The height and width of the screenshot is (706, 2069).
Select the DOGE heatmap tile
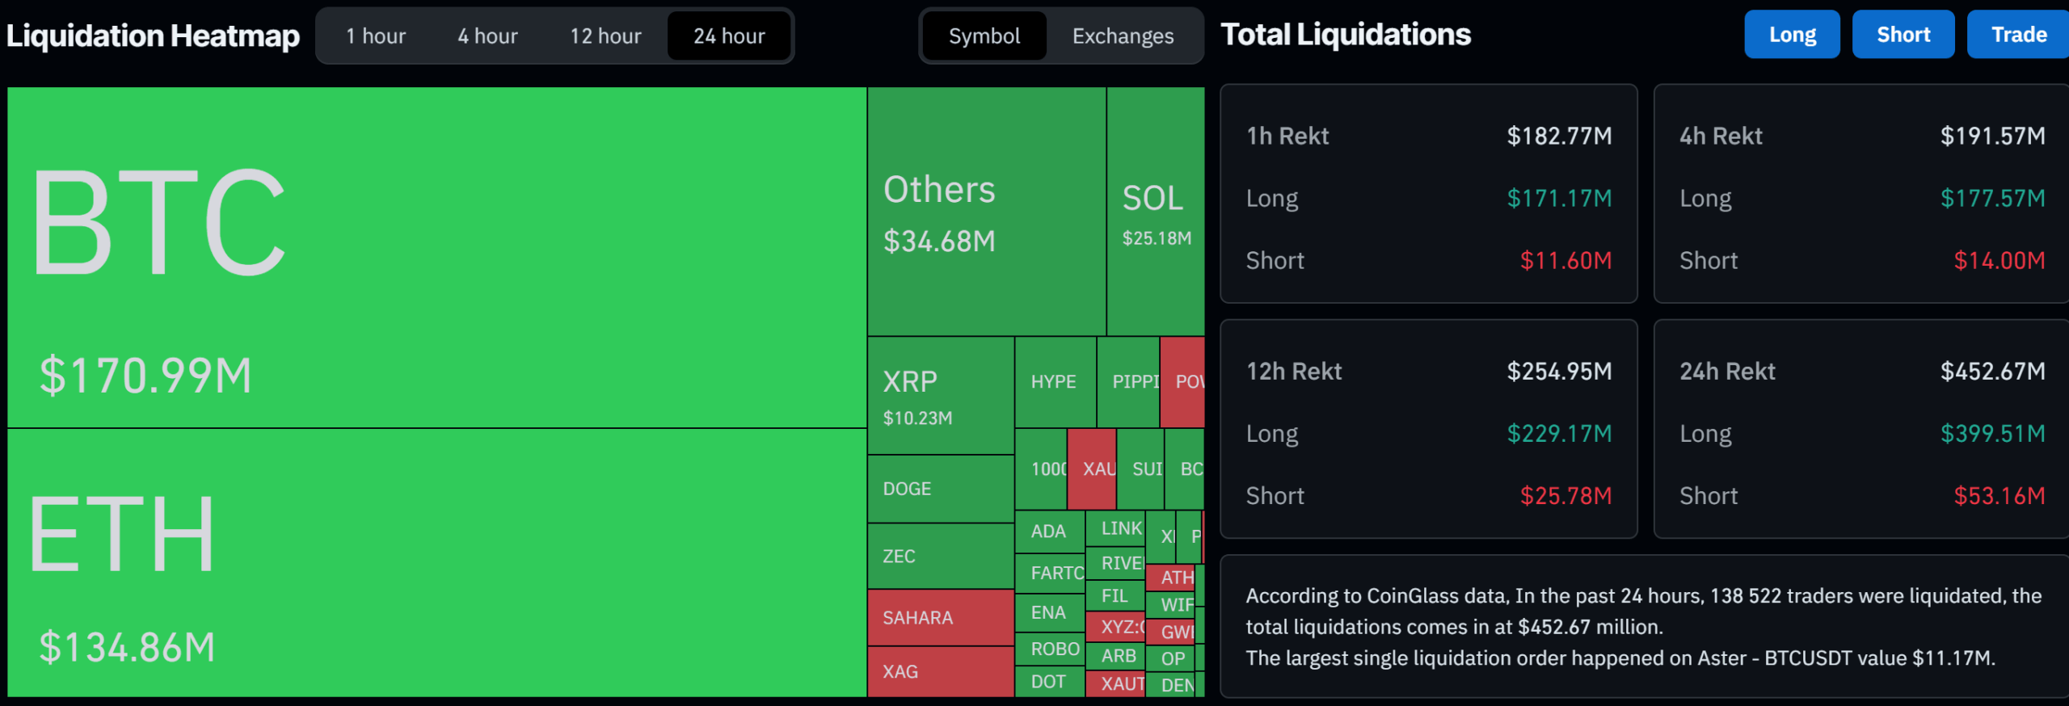click(x=940, y=489)
